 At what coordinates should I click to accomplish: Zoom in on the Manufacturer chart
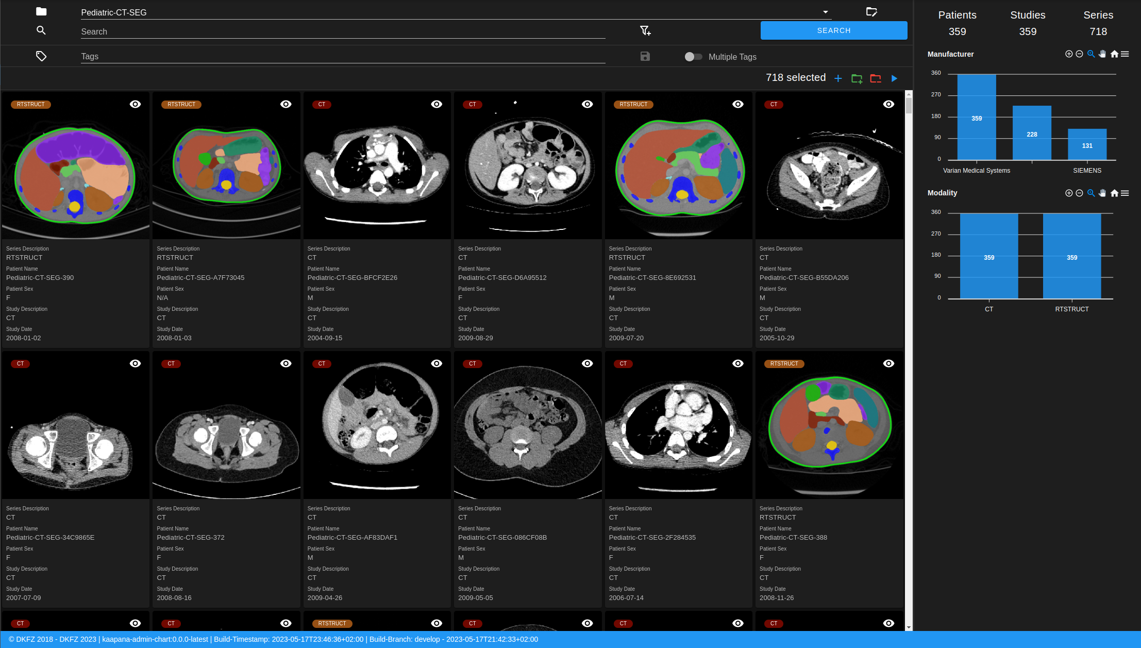pyautogui.click(x=1069, y=54)
